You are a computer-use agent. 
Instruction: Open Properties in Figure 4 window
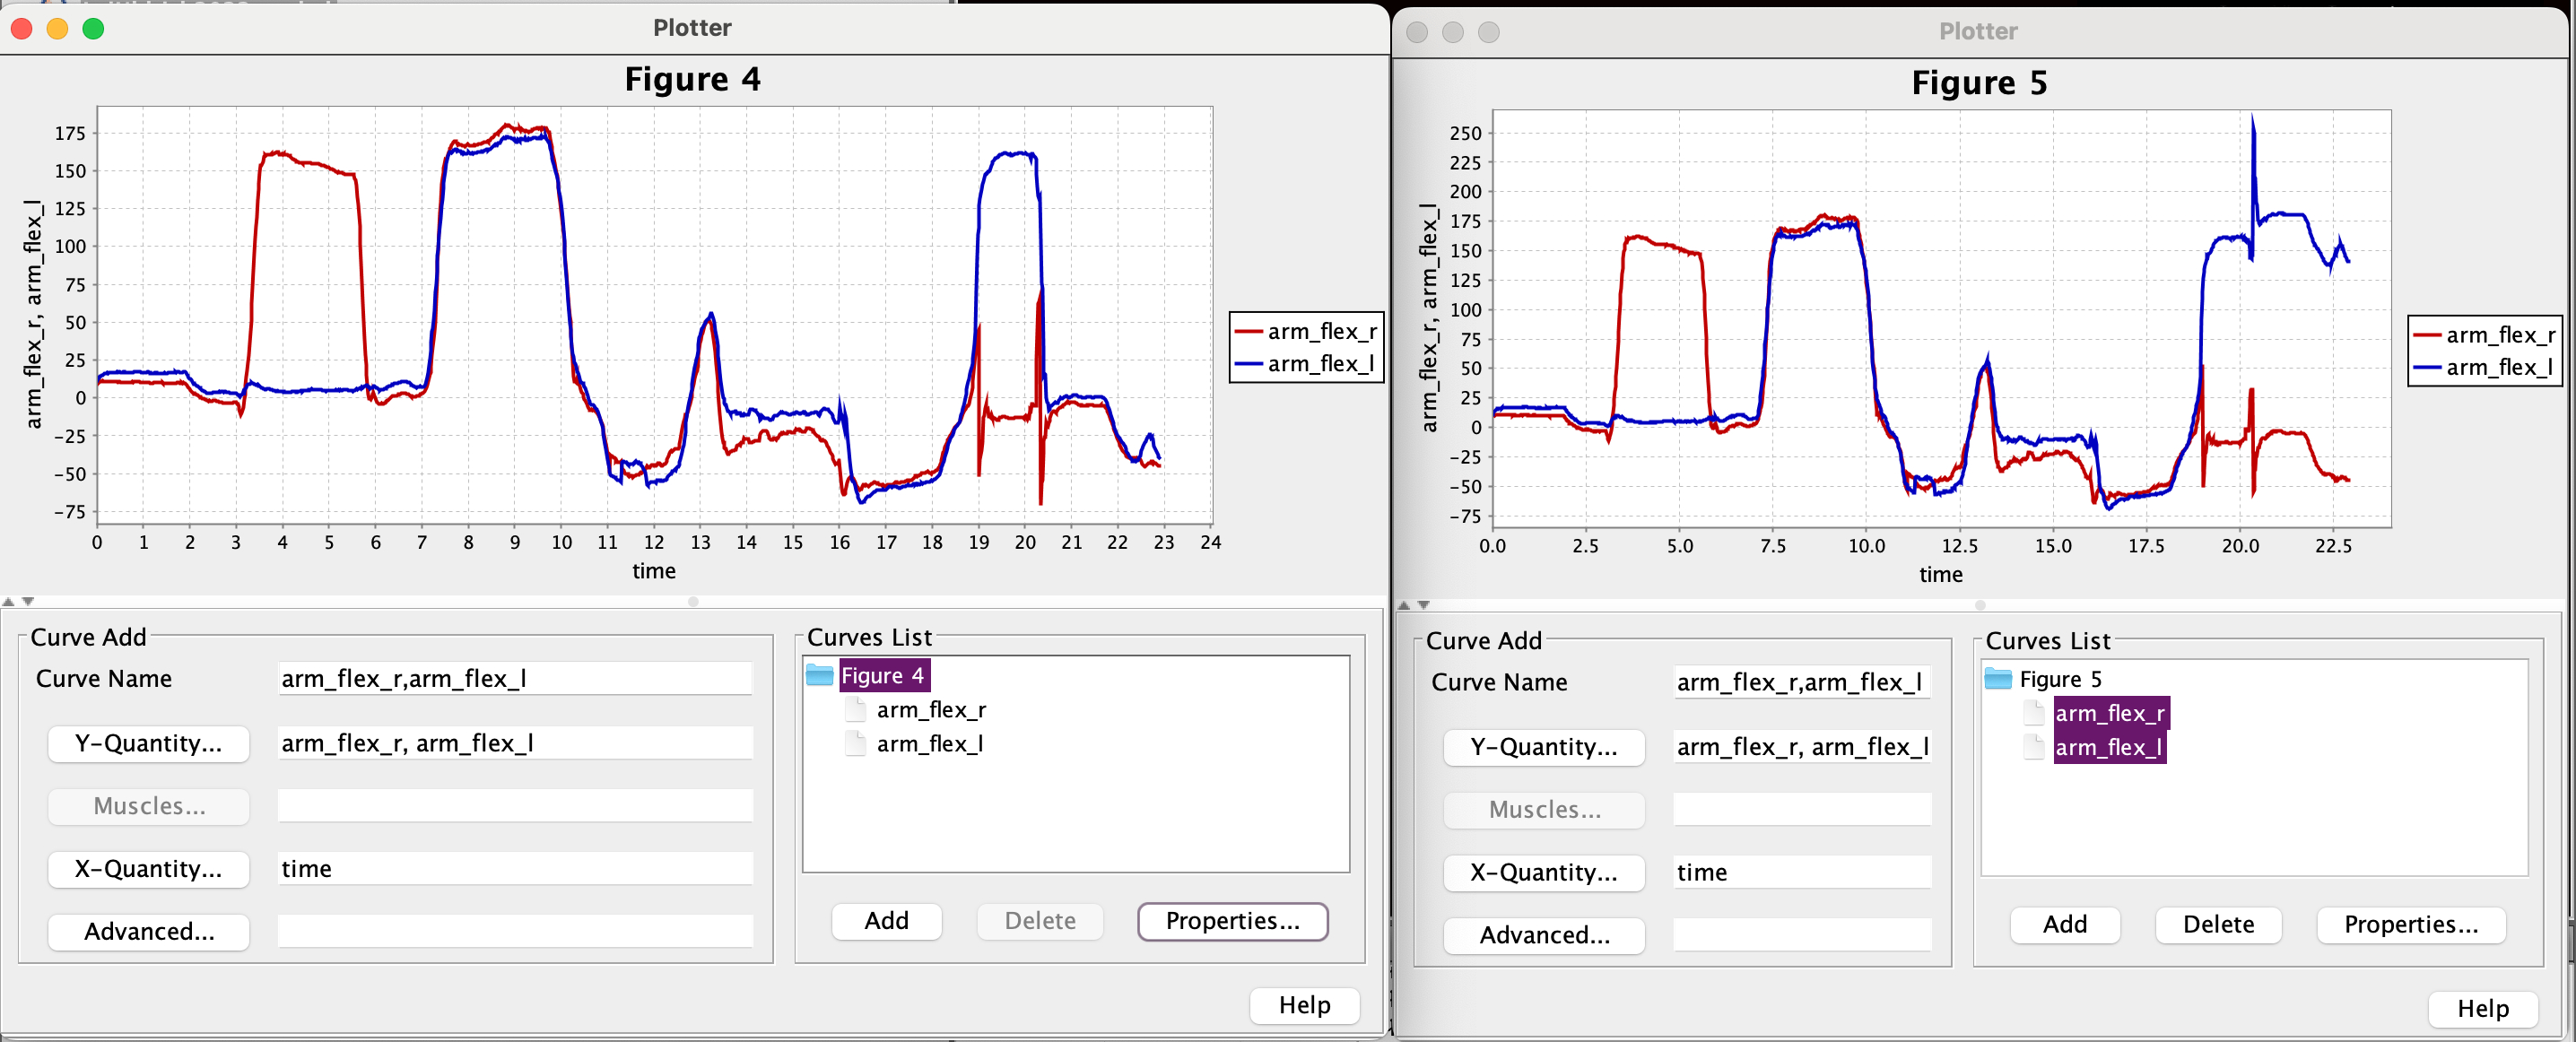point(1233,921)
